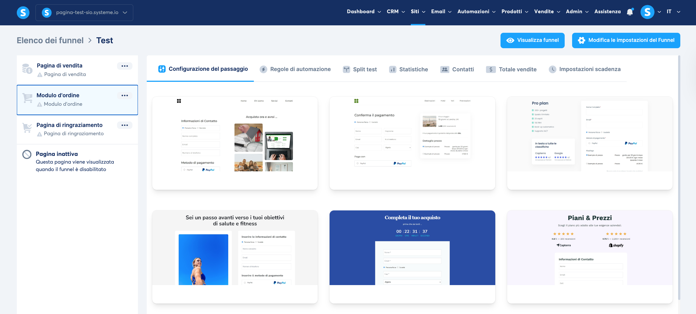
Task: Open the Impostazioni scadenza tab
Action: pos(584,69)
